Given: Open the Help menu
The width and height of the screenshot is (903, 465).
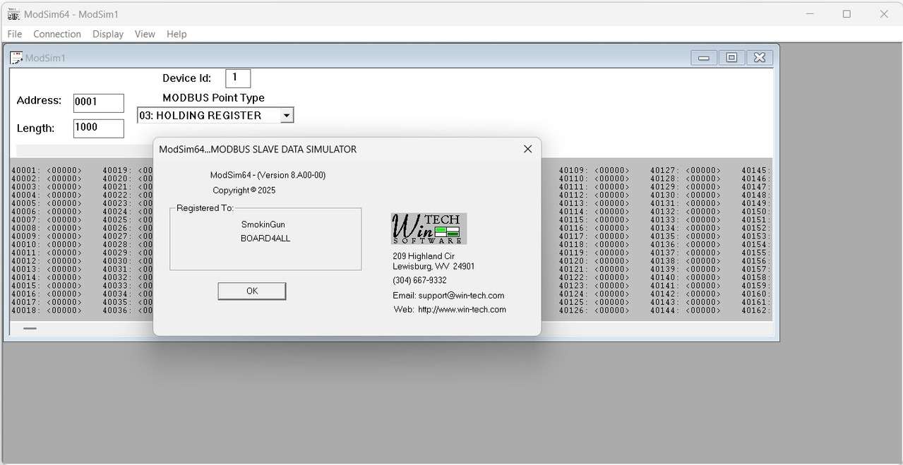Looking at the screenshot, I should [177, 34].
